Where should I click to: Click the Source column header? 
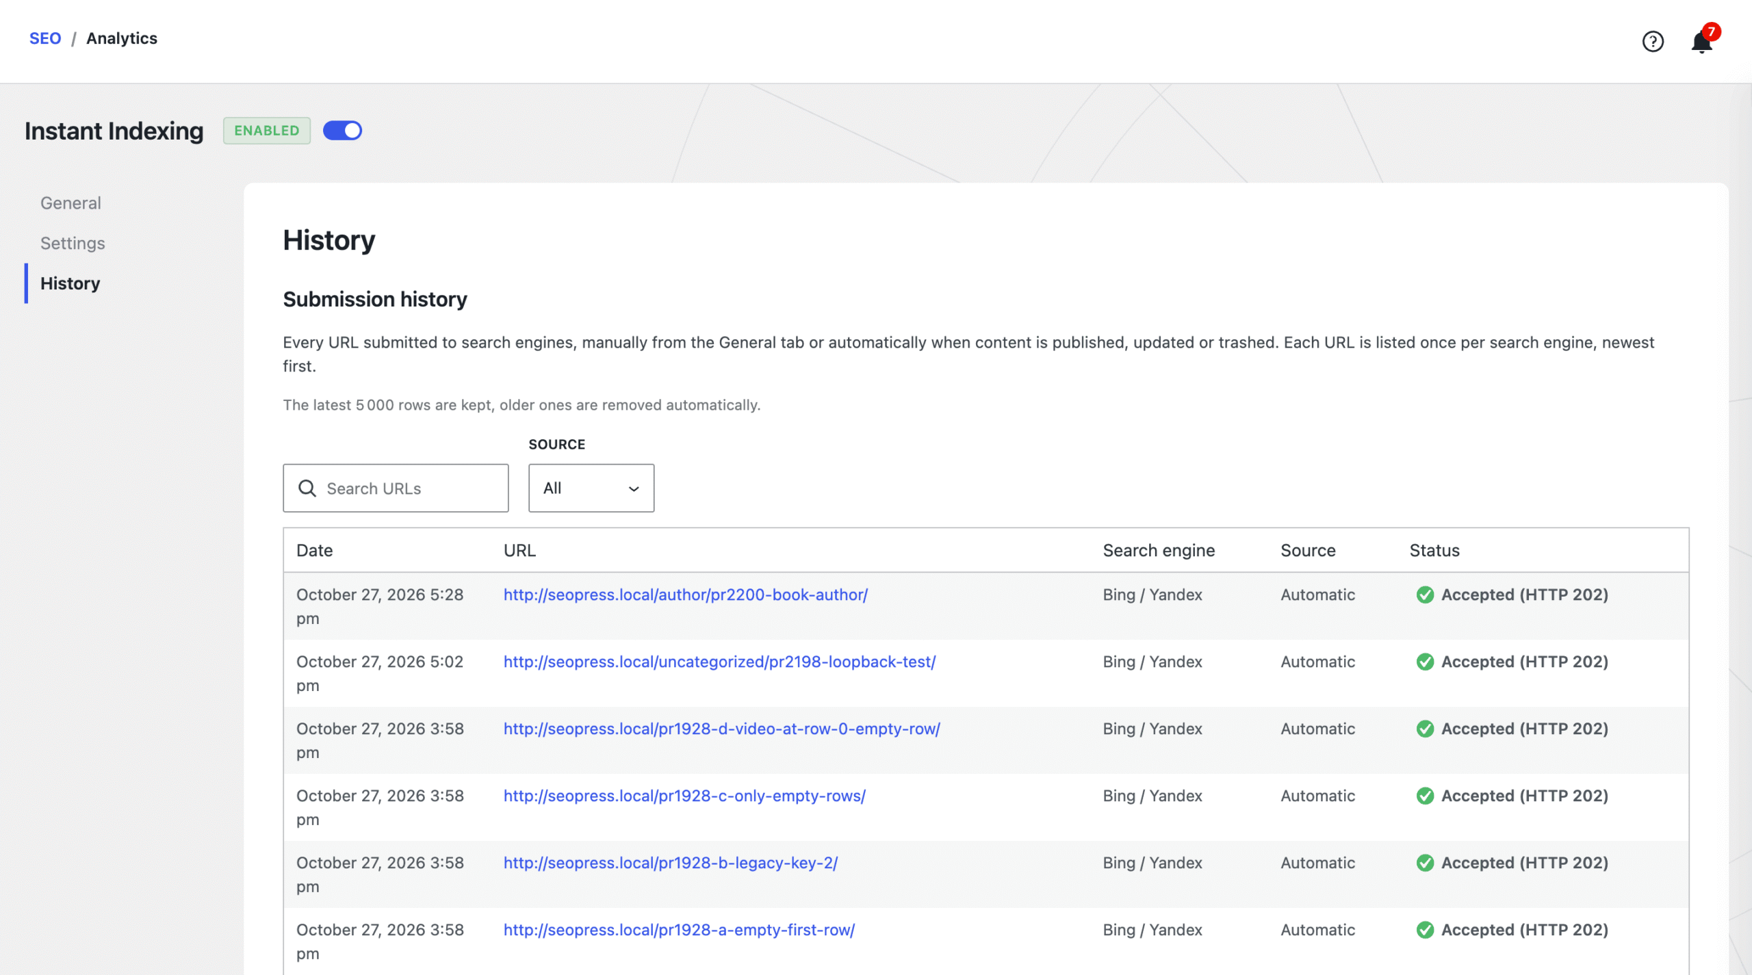1308,550
